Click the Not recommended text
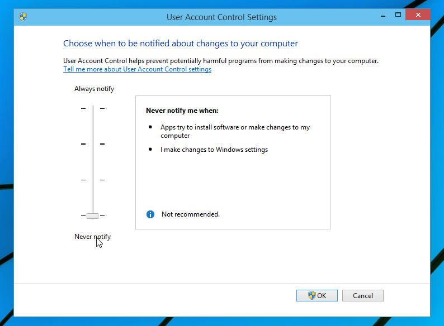Image resolution: width=444 pixels, height=326 pixels. [191, 214]
